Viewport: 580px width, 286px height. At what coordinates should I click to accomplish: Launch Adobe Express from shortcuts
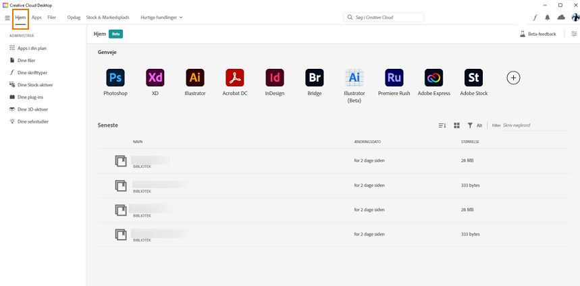pyautogui.click(x=434, y=82)
